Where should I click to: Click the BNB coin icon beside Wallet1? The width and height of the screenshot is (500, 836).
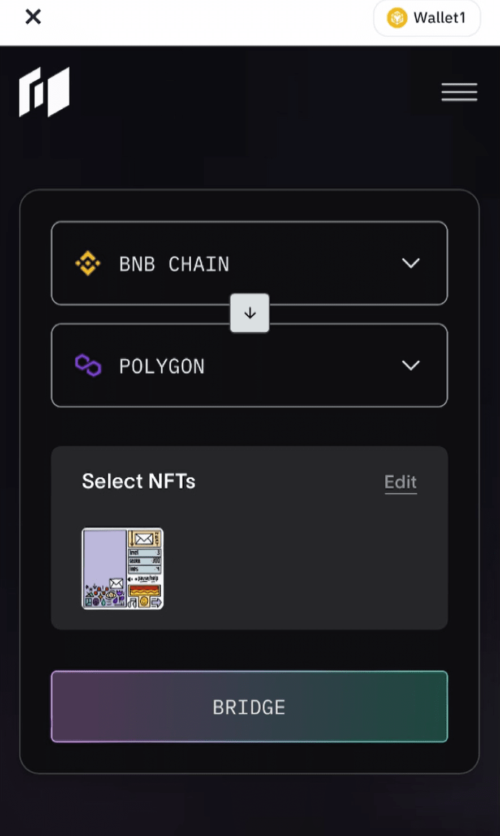(397, 18)
